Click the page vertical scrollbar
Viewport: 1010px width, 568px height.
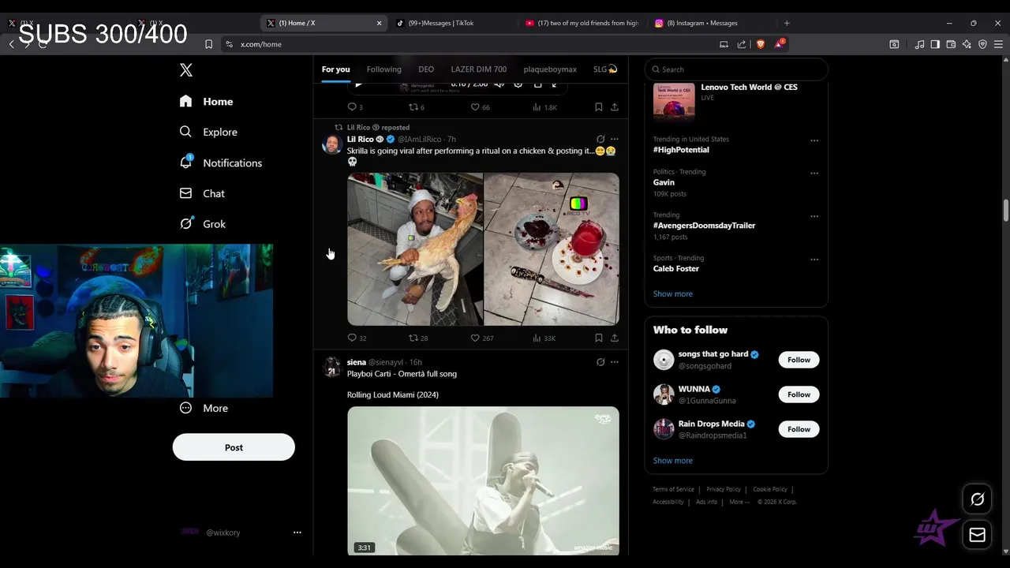pyautogui.click(x=1005, y=211)
